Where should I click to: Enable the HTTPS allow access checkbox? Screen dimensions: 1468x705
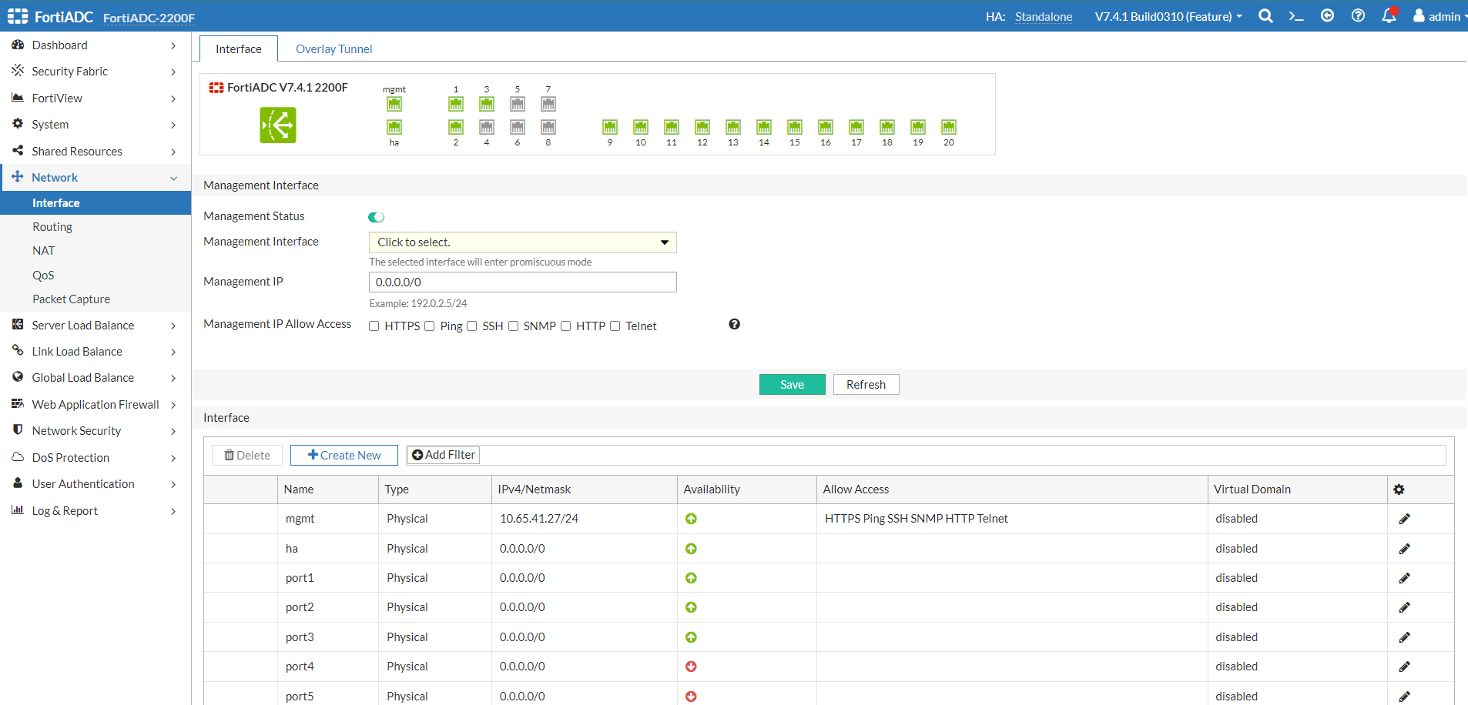(374, 326)
